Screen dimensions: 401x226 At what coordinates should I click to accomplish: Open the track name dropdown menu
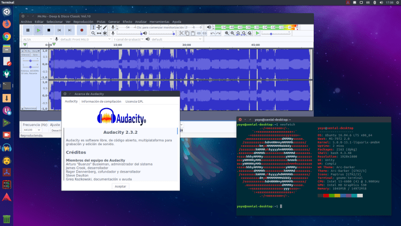[x=31, y=50]
